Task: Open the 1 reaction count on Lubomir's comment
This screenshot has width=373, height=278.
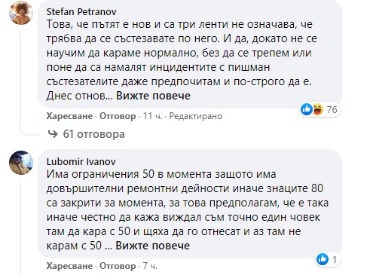Action: [335, 259]
